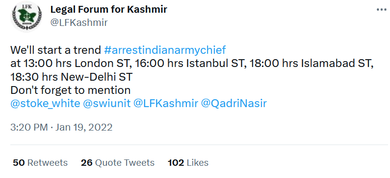Click the number 102 beside Likes
The height and width of the screenshot is (178, 390).
click(x=176, y=163)
